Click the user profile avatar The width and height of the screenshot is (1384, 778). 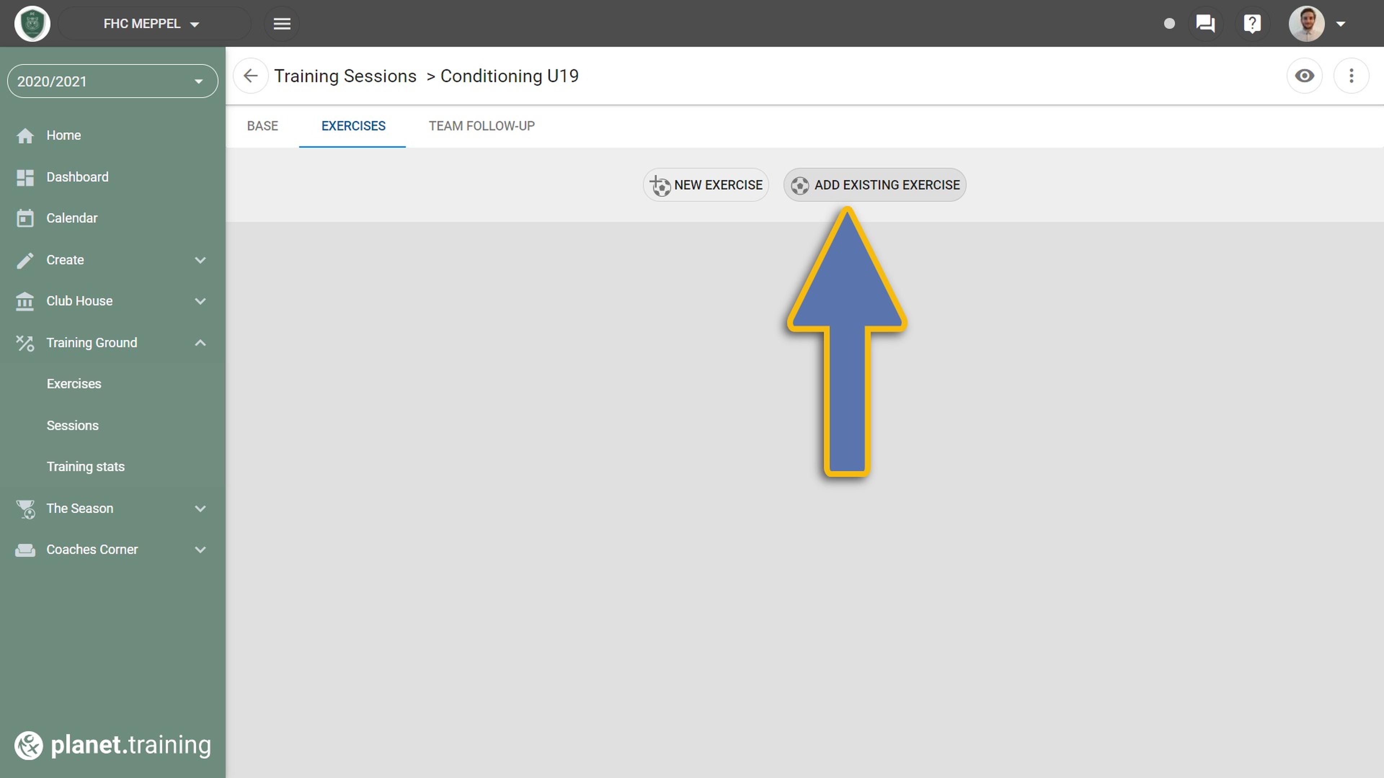1307,24
